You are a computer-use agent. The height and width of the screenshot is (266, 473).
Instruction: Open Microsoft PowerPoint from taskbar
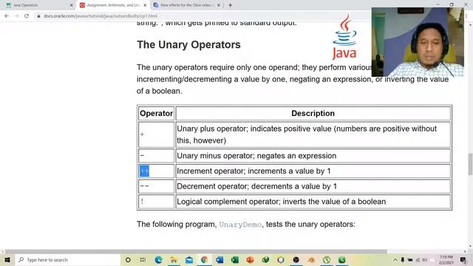250,259
